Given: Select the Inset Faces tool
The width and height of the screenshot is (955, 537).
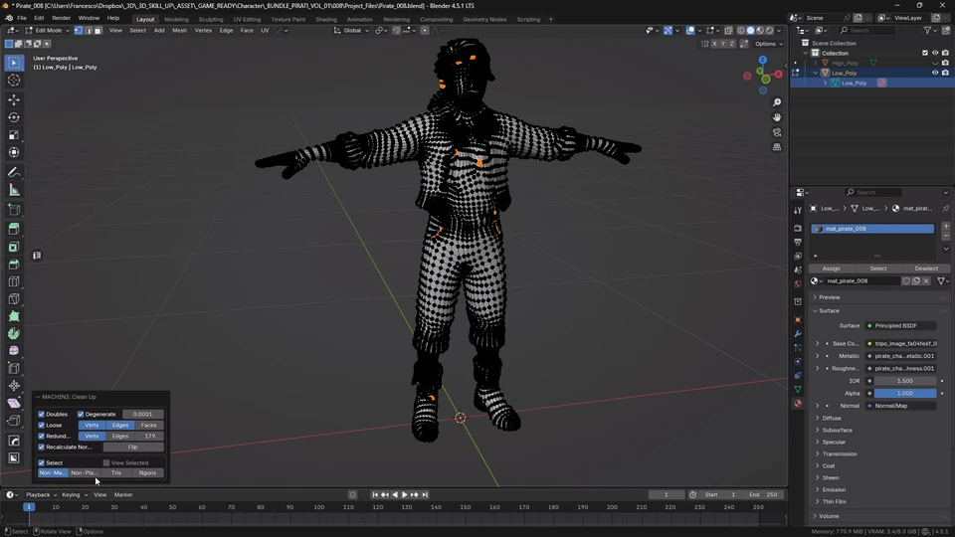Looking at the screenshot, I should click(14, 247).
